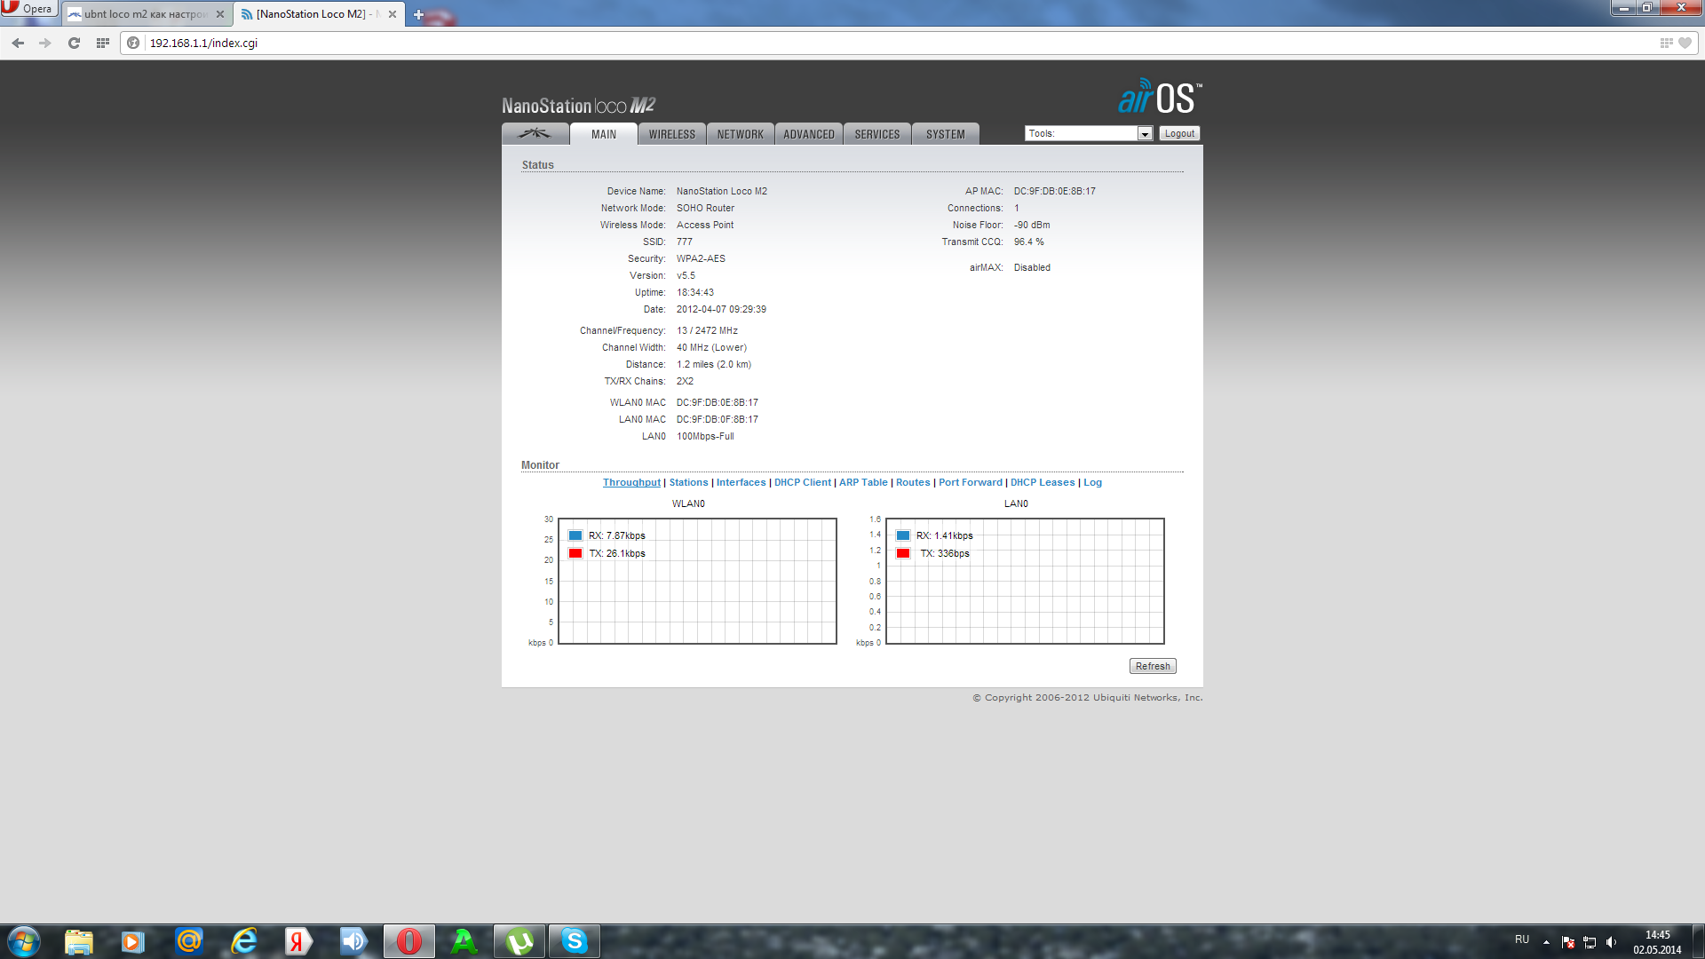The height and width of the screenshot is (959, 1705).
Task: Switch to the SYSTEM tab
Action: pos(946,134)
